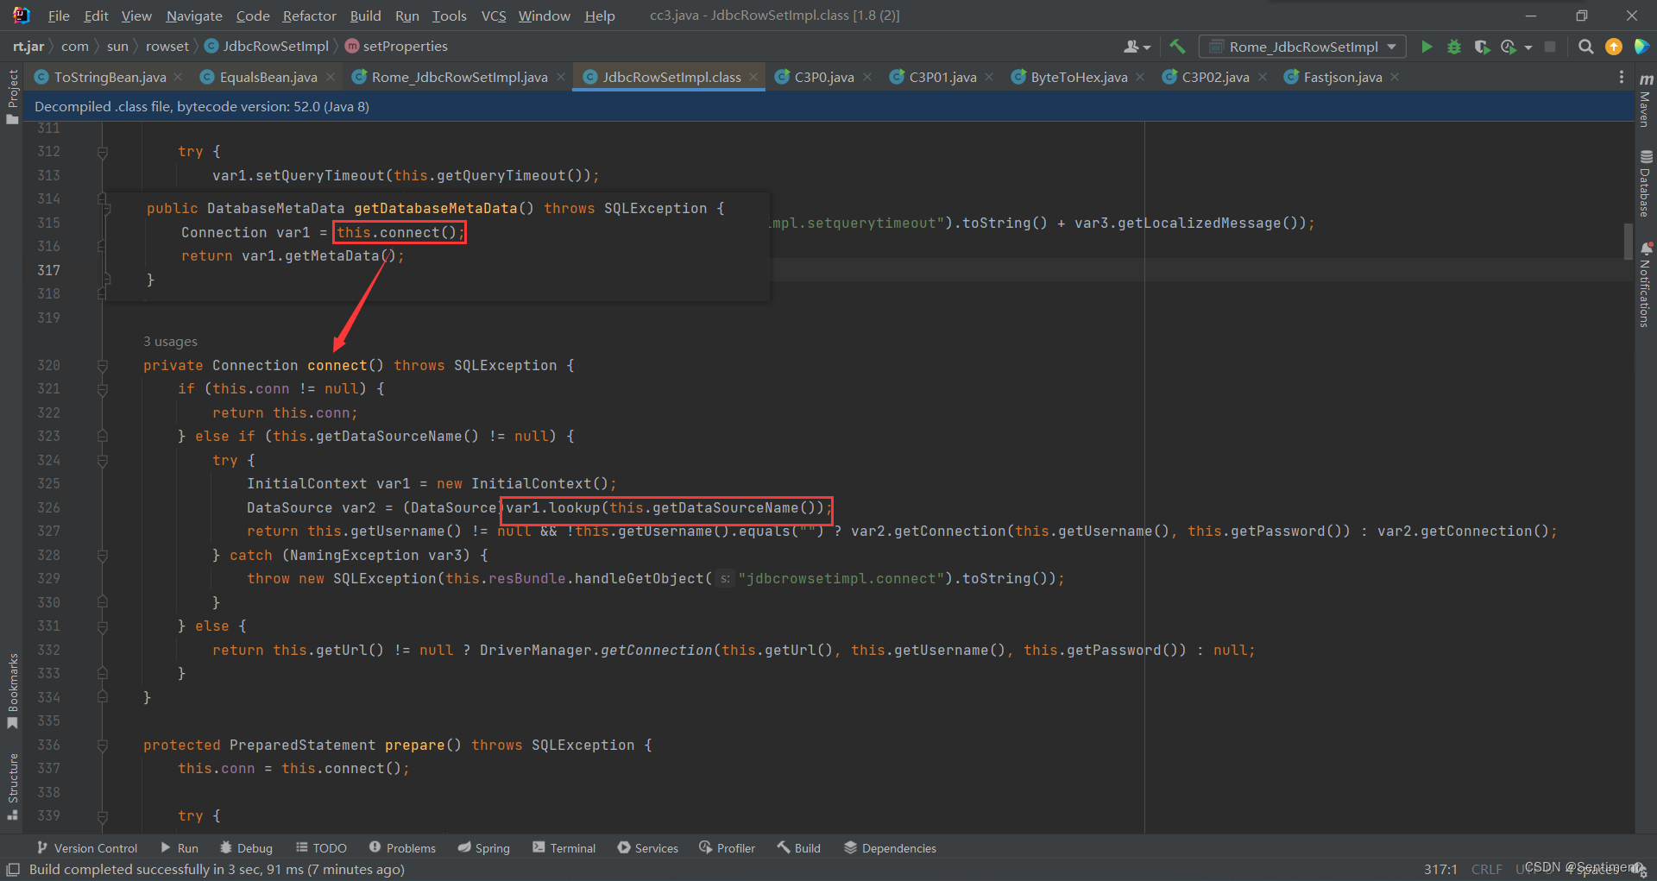Viewport: 1657px width, 881px height.
Task: Start debugging with the bug icon
Action: (1454, 47)
